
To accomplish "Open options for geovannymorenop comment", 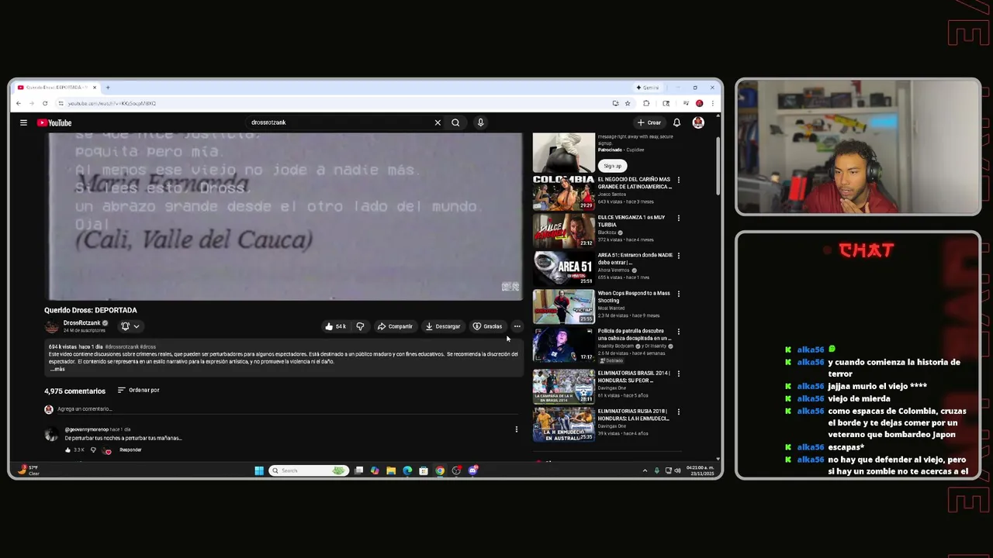I will point(517,429).
